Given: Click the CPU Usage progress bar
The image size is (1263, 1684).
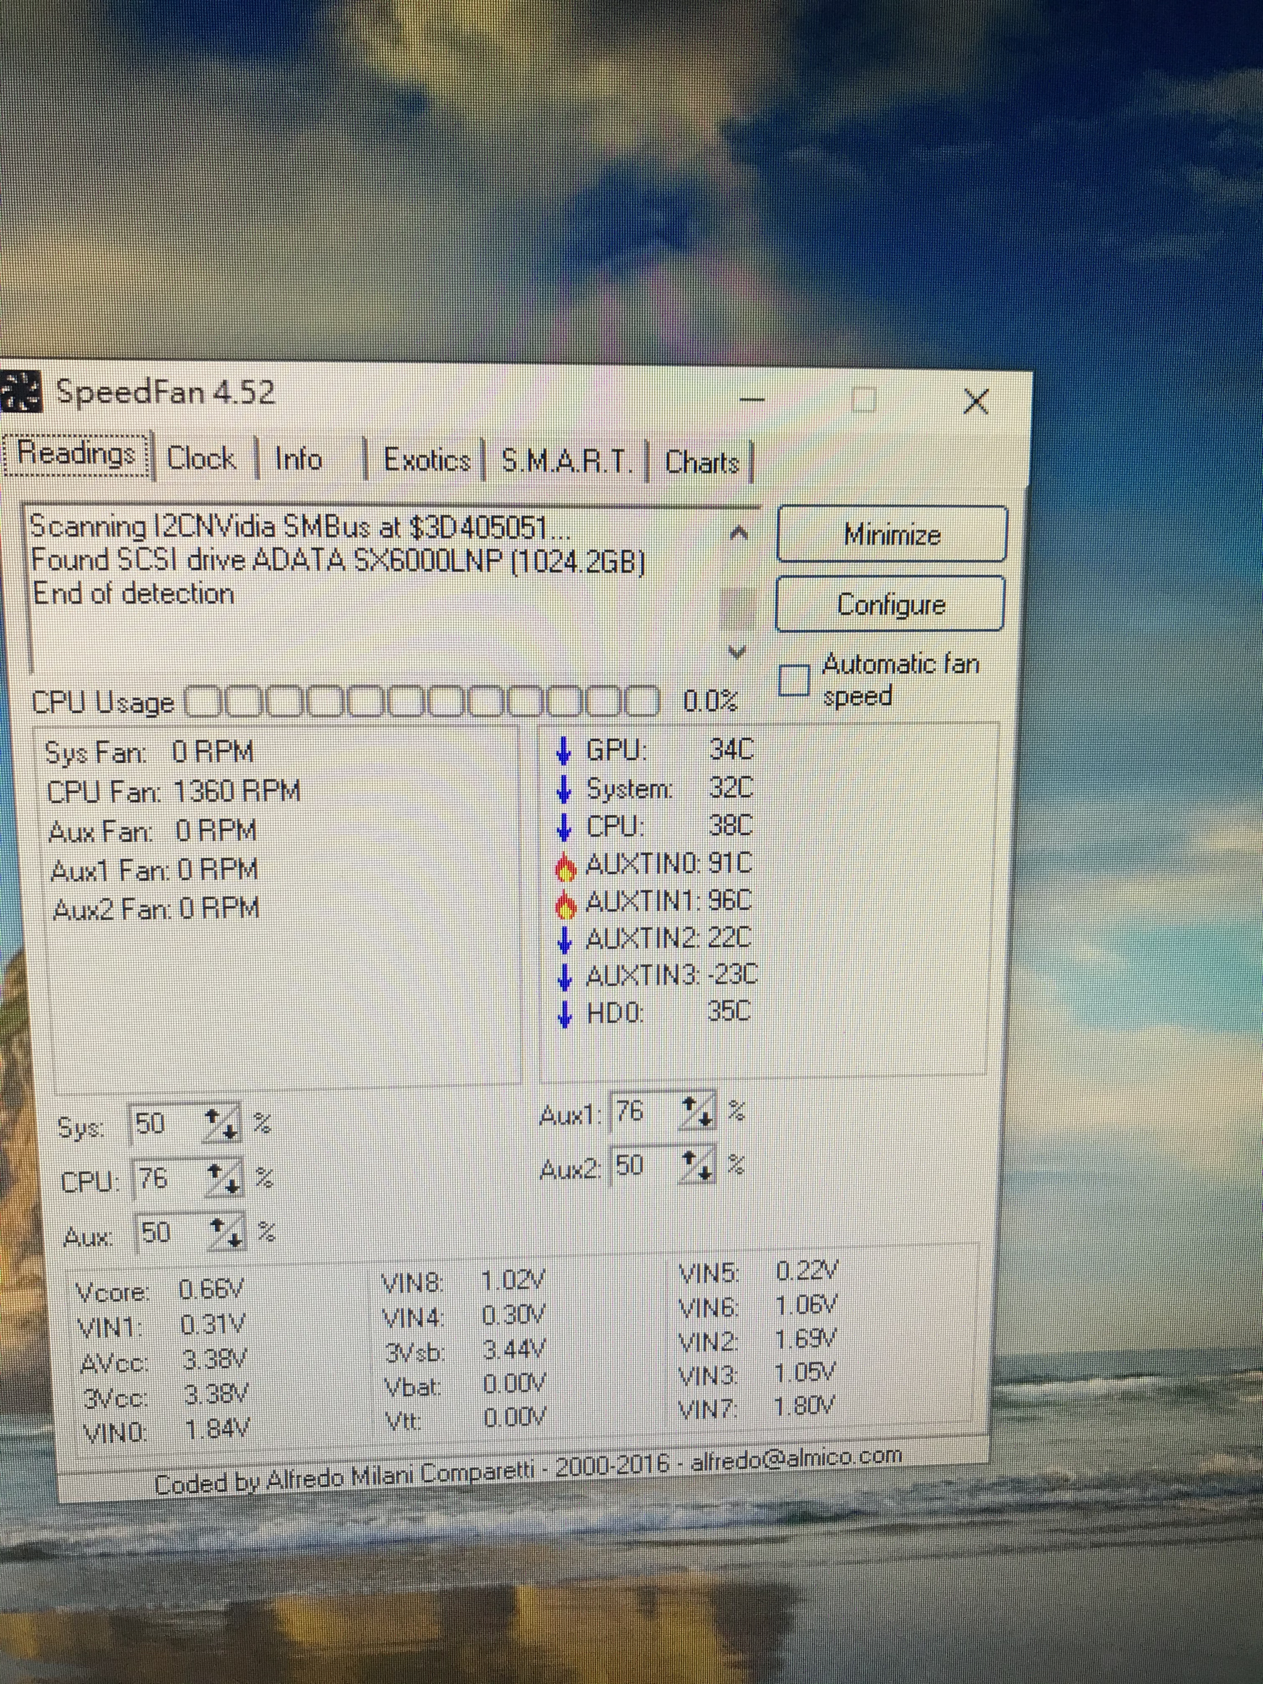Looking at the screenshot, I should click(423, 701).
